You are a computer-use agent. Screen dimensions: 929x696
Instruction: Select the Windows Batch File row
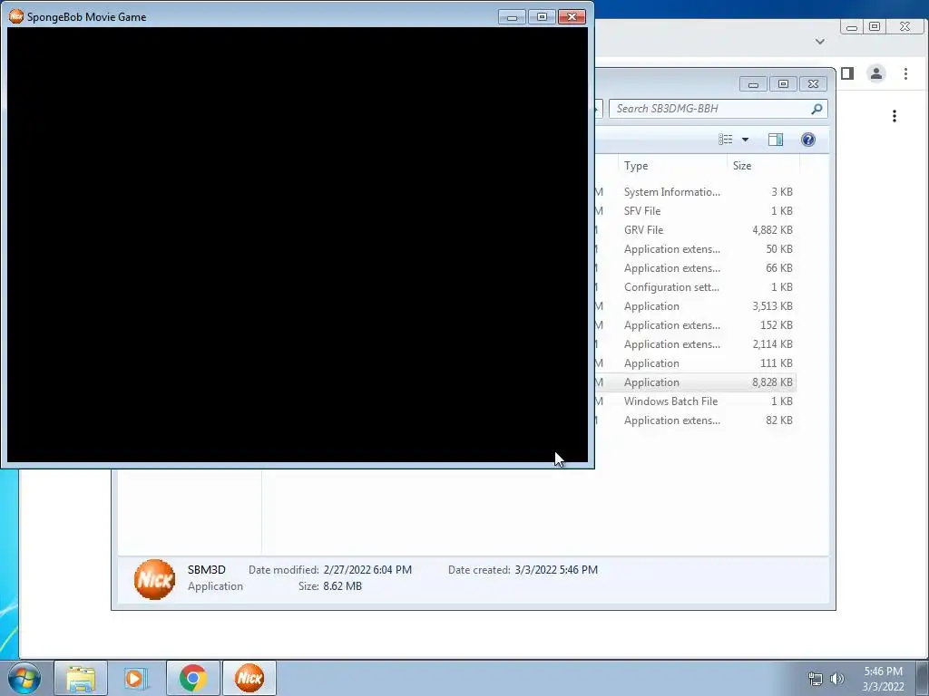click(694, 401)
